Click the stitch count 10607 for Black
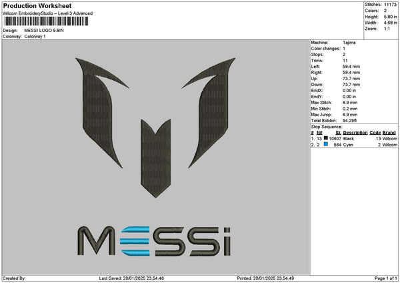Viewport: 400px width, 283px height. pos(335,139)
